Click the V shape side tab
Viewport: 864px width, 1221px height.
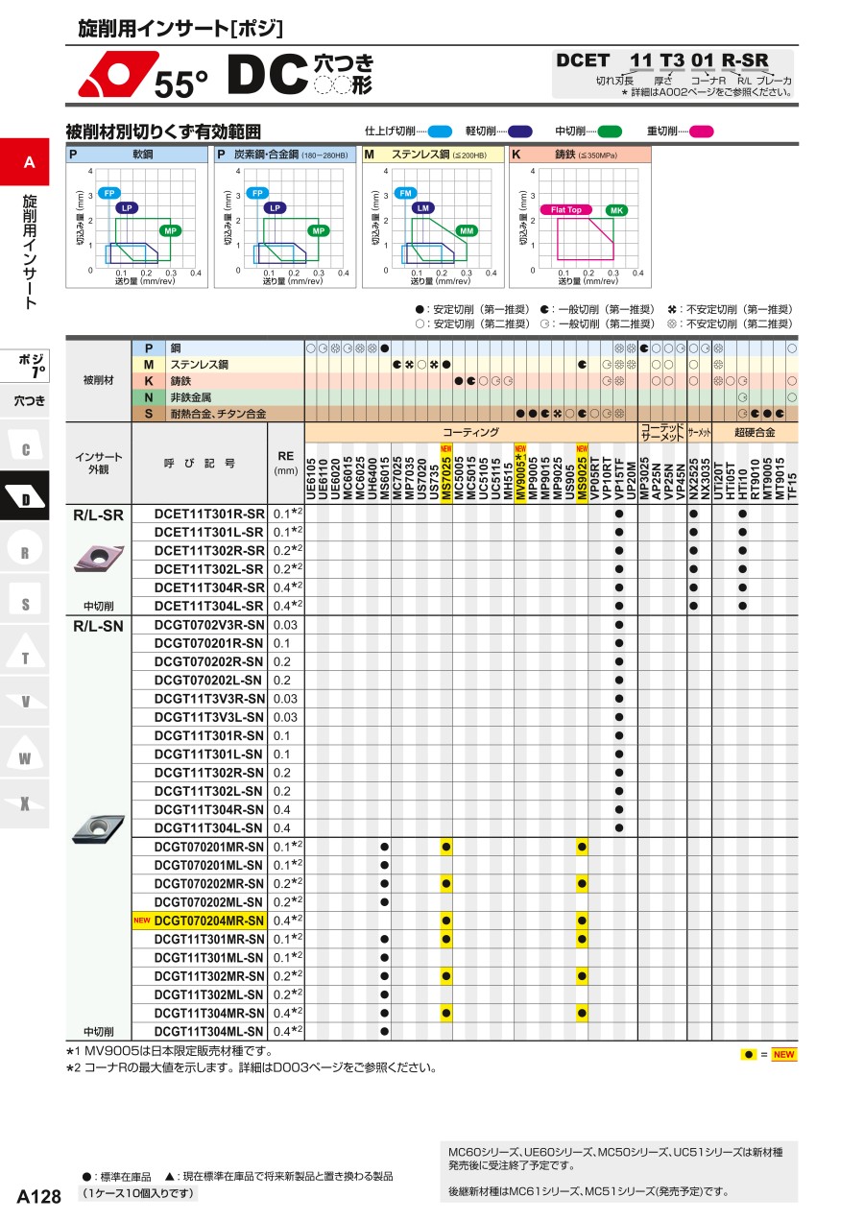pyautogui.click(x=26, y=702)
